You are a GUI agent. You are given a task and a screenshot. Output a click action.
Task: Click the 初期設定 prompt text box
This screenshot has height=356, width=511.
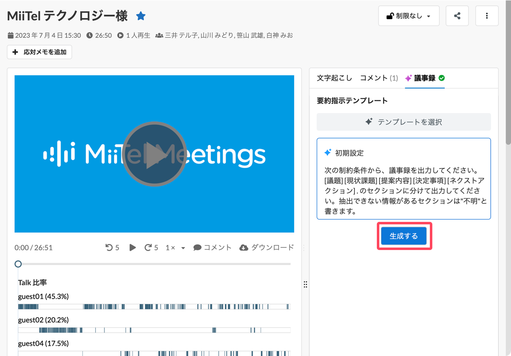click(x=404, y=179)
